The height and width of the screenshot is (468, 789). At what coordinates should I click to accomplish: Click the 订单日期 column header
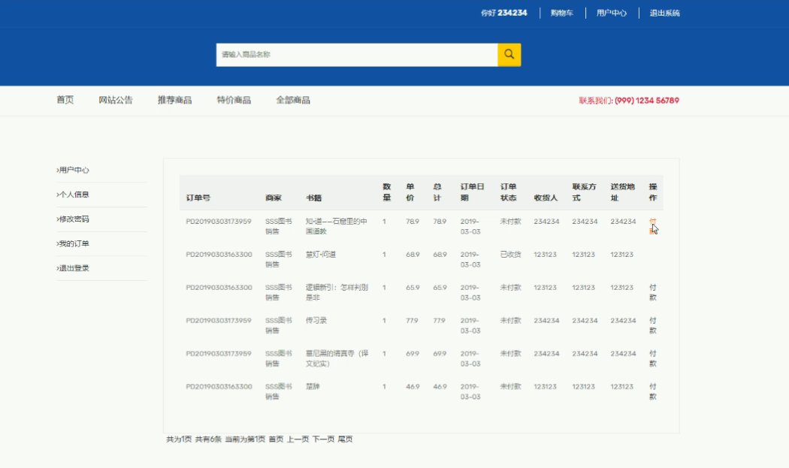click(x=472, y=192)
